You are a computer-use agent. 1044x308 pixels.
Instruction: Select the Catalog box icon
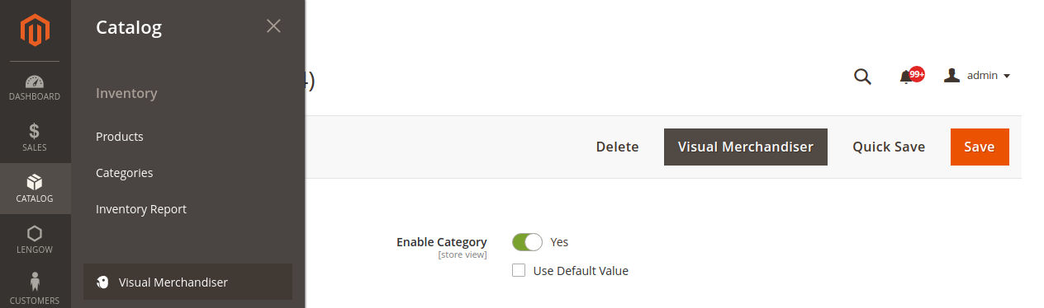pos(35,182)
